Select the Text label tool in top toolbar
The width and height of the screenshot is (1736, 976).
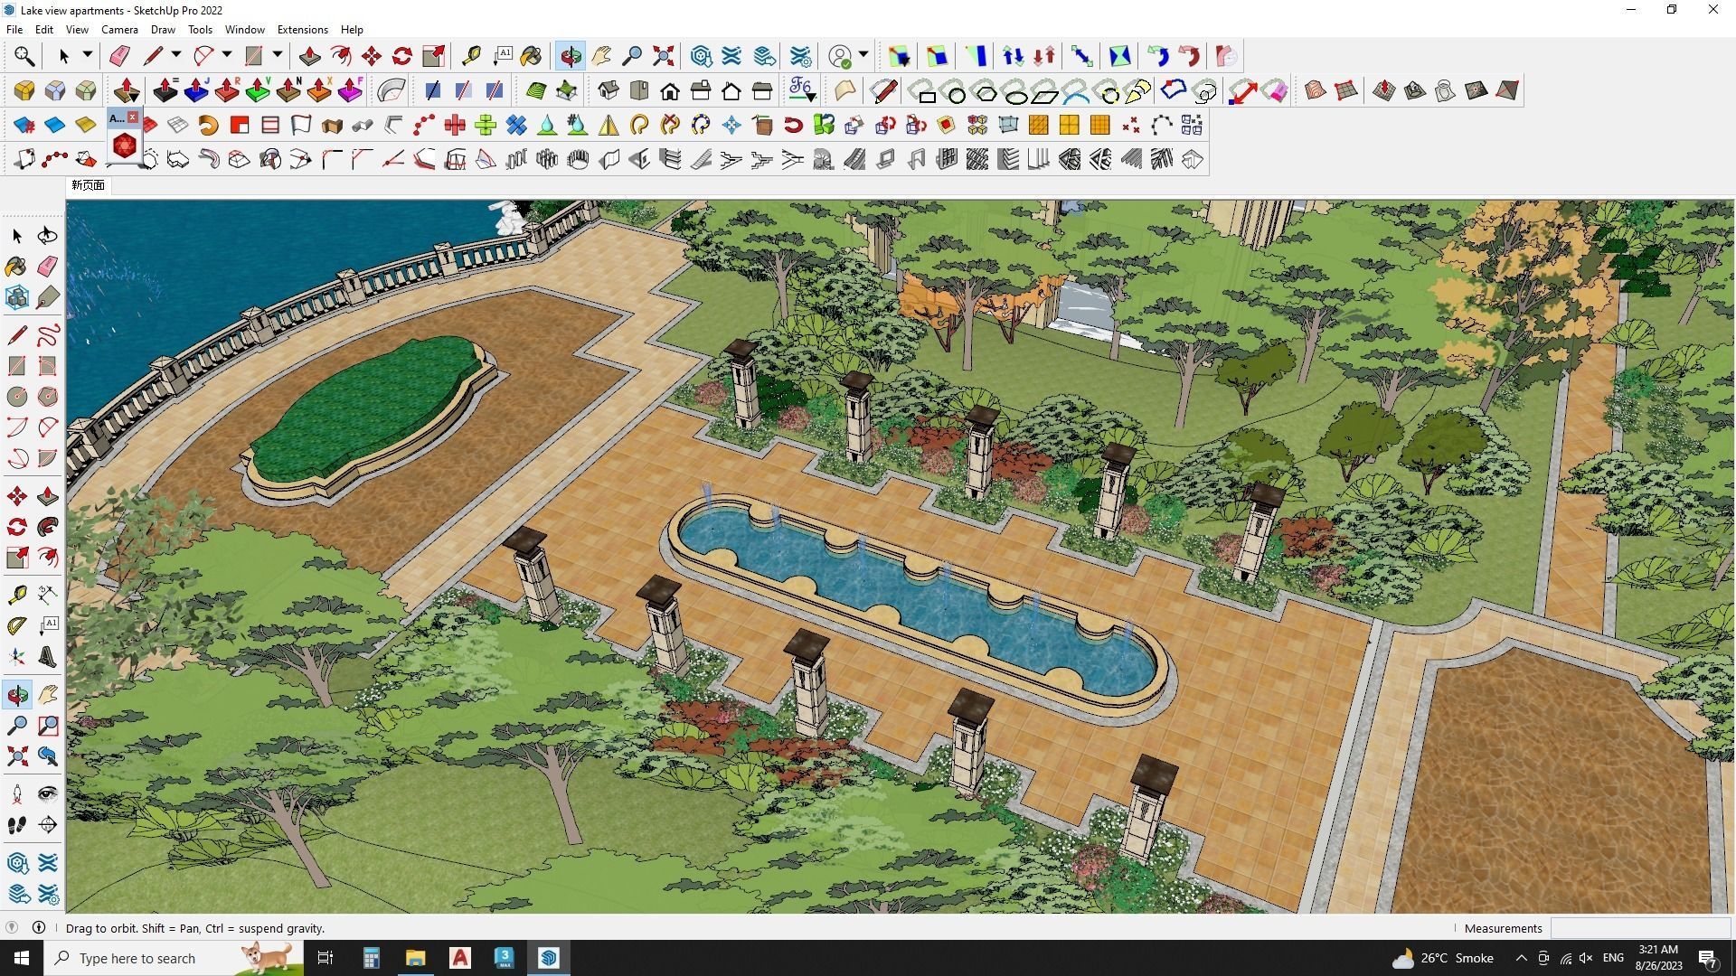(x=503, y=56)
